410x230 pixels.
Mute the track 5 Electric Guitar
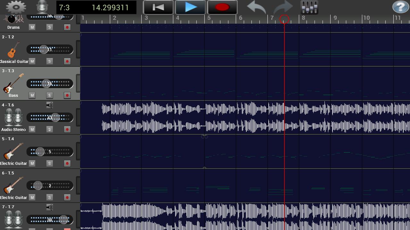(x=32, y=163)
